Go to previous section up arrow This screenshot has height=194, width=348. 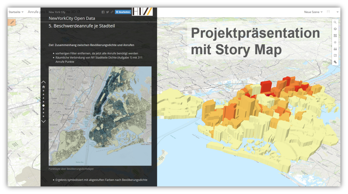pos(43,82)
